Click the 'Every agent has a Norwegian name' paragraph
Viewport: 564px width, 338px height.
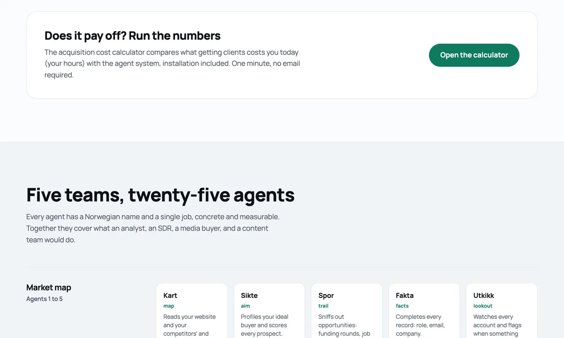[153, 228]
